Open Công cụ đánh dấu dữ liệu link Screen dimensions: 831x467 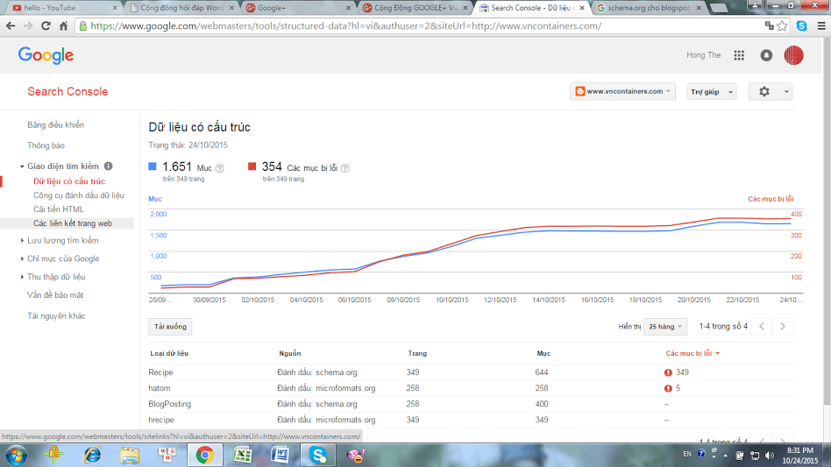pyautogui.click(x=78, y=195)
